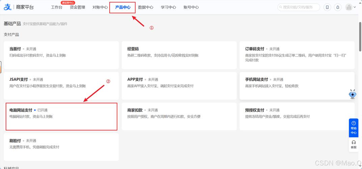This screenshot has width=362, height=169.
Task: Open the APP支付 product card
Action: 179,86
